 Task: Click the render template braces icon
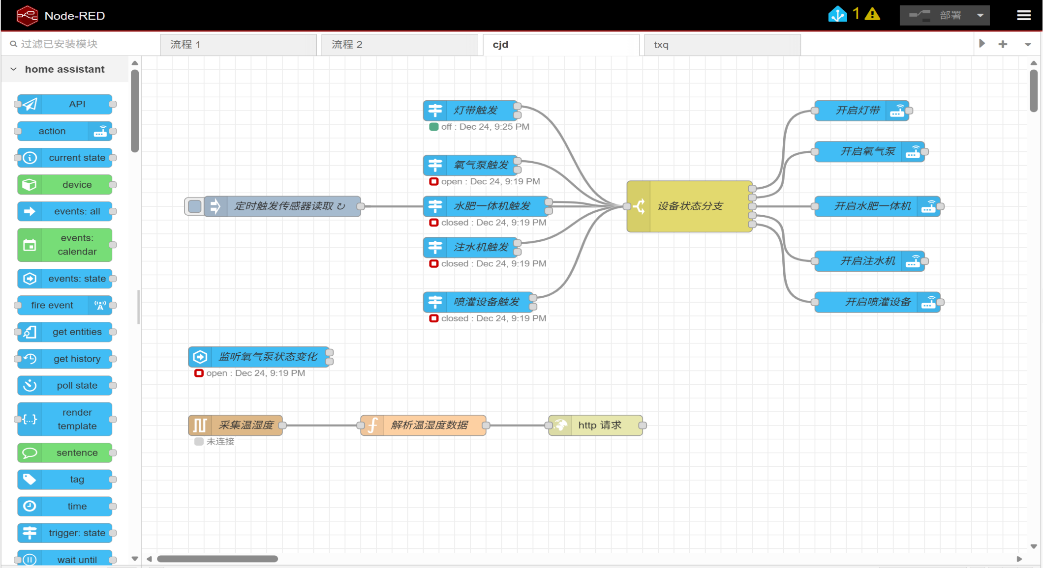[x=30, y=419]
